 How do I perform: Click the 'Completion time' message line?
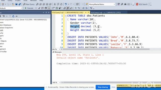tap(91, 63)
